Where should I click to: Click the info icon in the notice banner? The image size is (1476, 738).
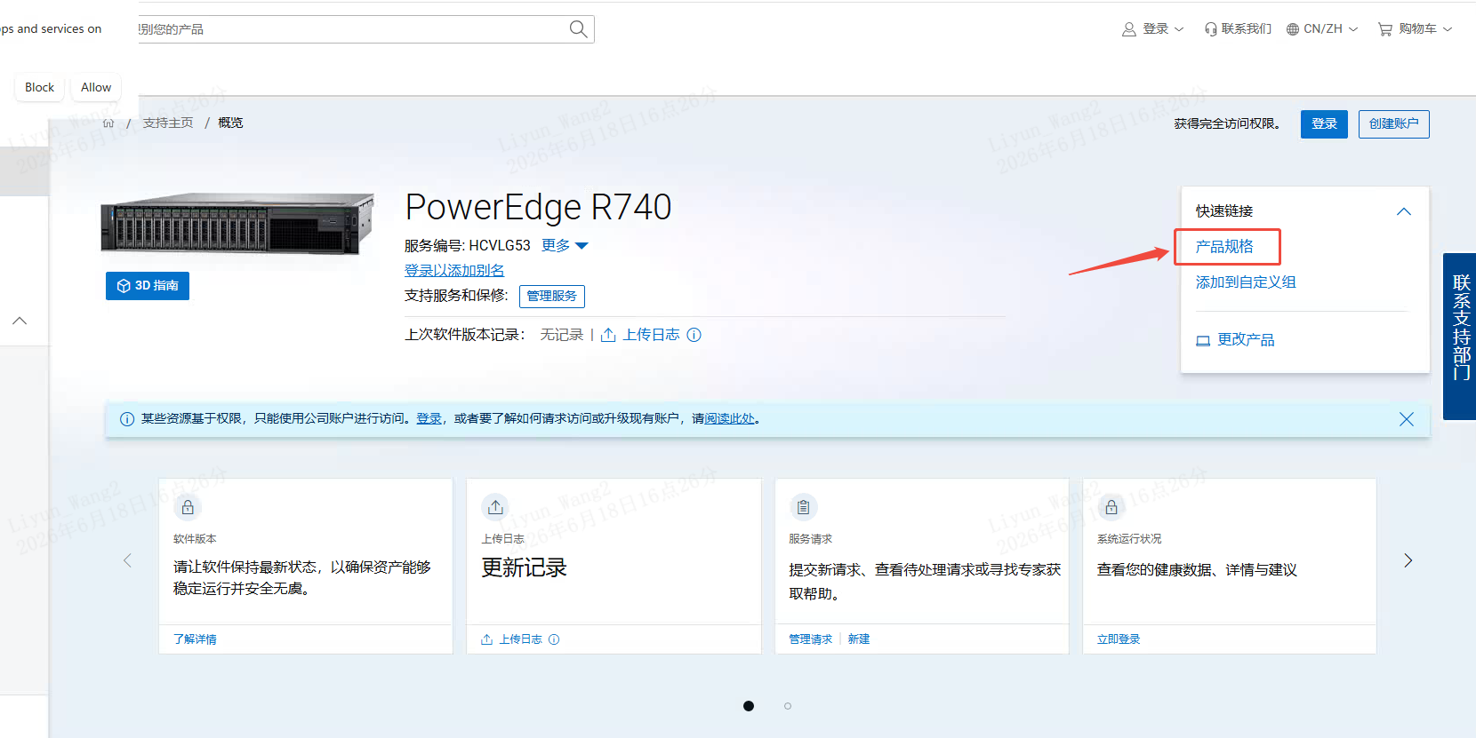pyautogui.click(x=127, y=419)
